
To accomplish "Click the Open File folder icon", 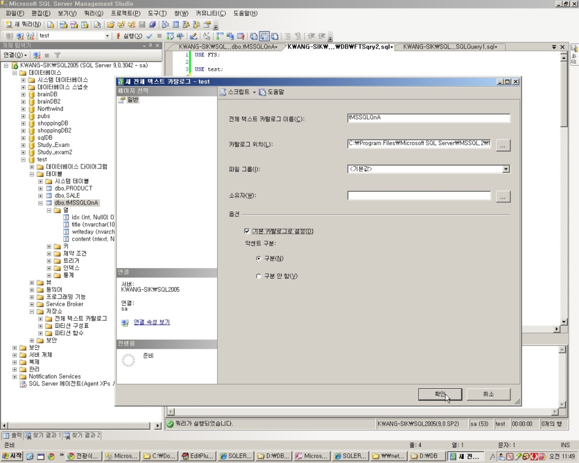I will coord(110,25).
